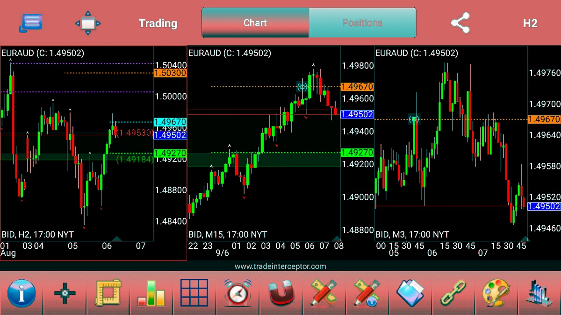Viewport: 561px width, 315px height.
Task: Tap the triangle handle on M3 chart bottom
Action: (524, 238)
